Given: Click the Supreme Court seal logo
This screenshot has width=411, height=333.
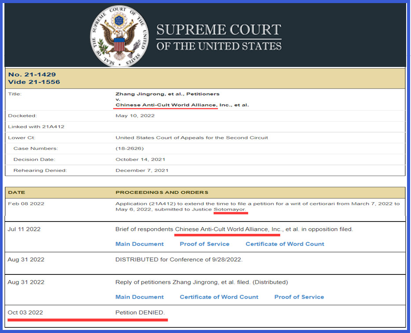Looking at the screenshot, I should coord(120,36).
